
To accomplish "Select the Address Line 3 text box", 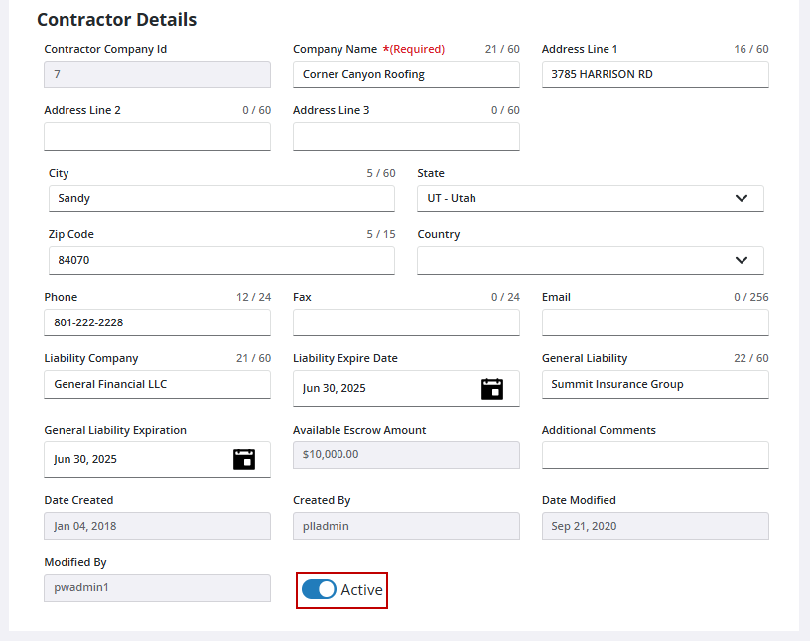I will (406, 137).
